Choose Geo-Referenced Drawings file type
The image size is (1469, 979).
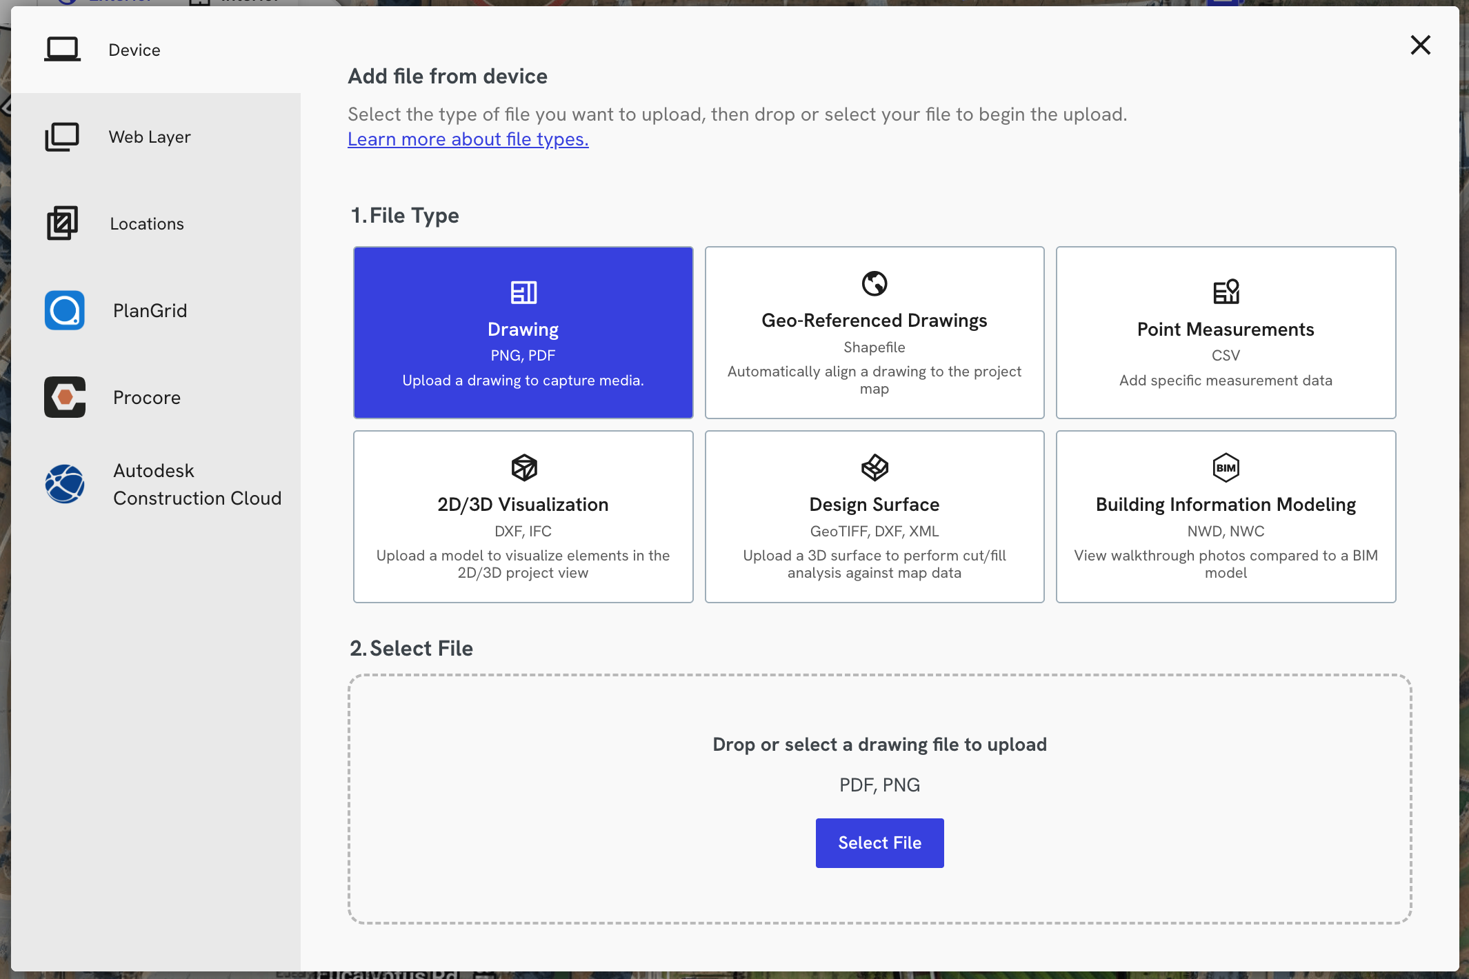pyautogui.click(x=875, y=332)
